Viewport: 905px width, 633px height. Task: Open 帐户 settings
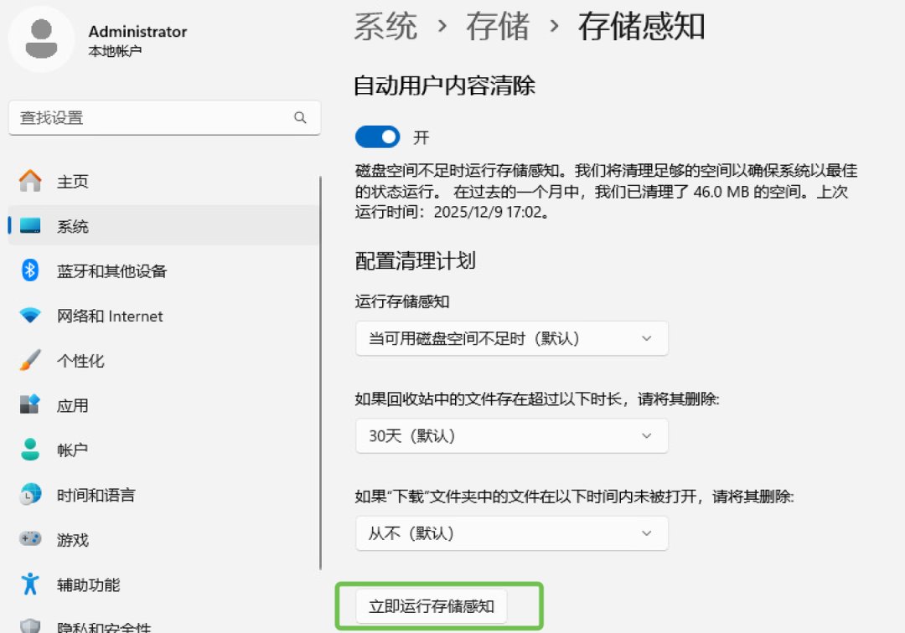(x=164, y=450)
